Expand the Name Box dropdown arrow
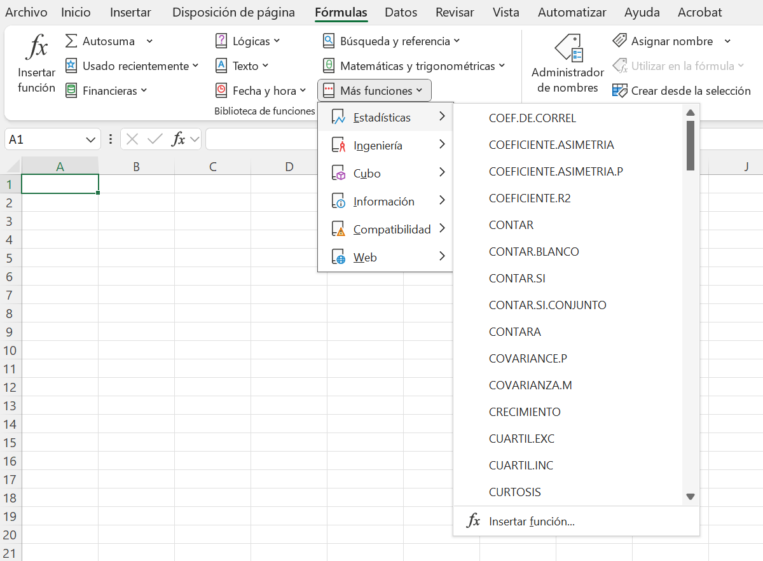Screen dimensions: 763x561 90,139
